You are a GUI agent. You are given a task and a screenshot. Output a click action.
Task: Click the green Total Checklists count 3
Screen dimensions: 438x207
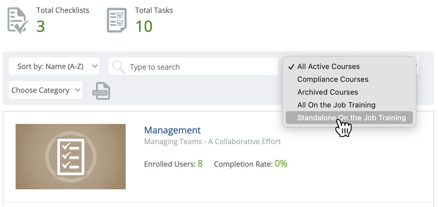click(41, 27)
